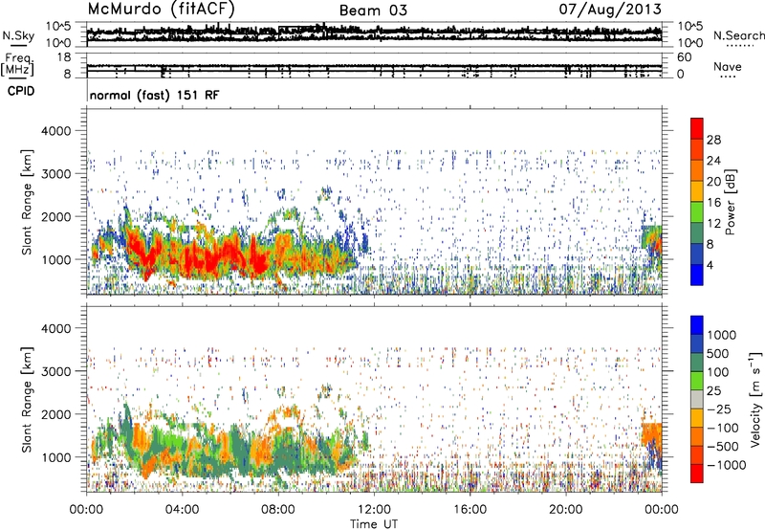Click the N.Sky legend label
This screenshot has width=765, height=530.
18,35
